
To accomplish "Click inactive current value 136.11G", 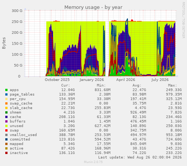I will pos(67,153).
